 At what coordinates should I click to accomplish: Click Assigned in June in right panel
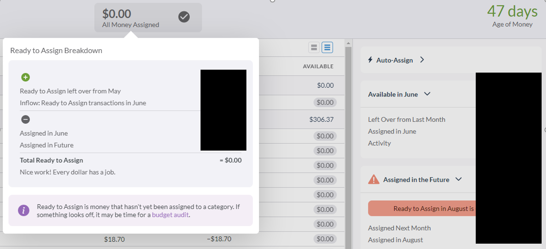point(392,132)
